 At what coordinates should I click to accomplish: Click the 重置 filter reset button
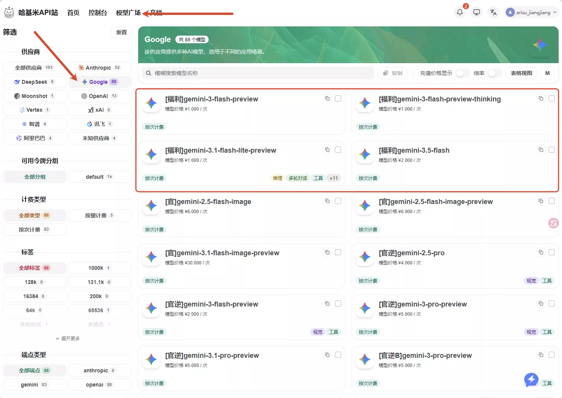[121, 32]
